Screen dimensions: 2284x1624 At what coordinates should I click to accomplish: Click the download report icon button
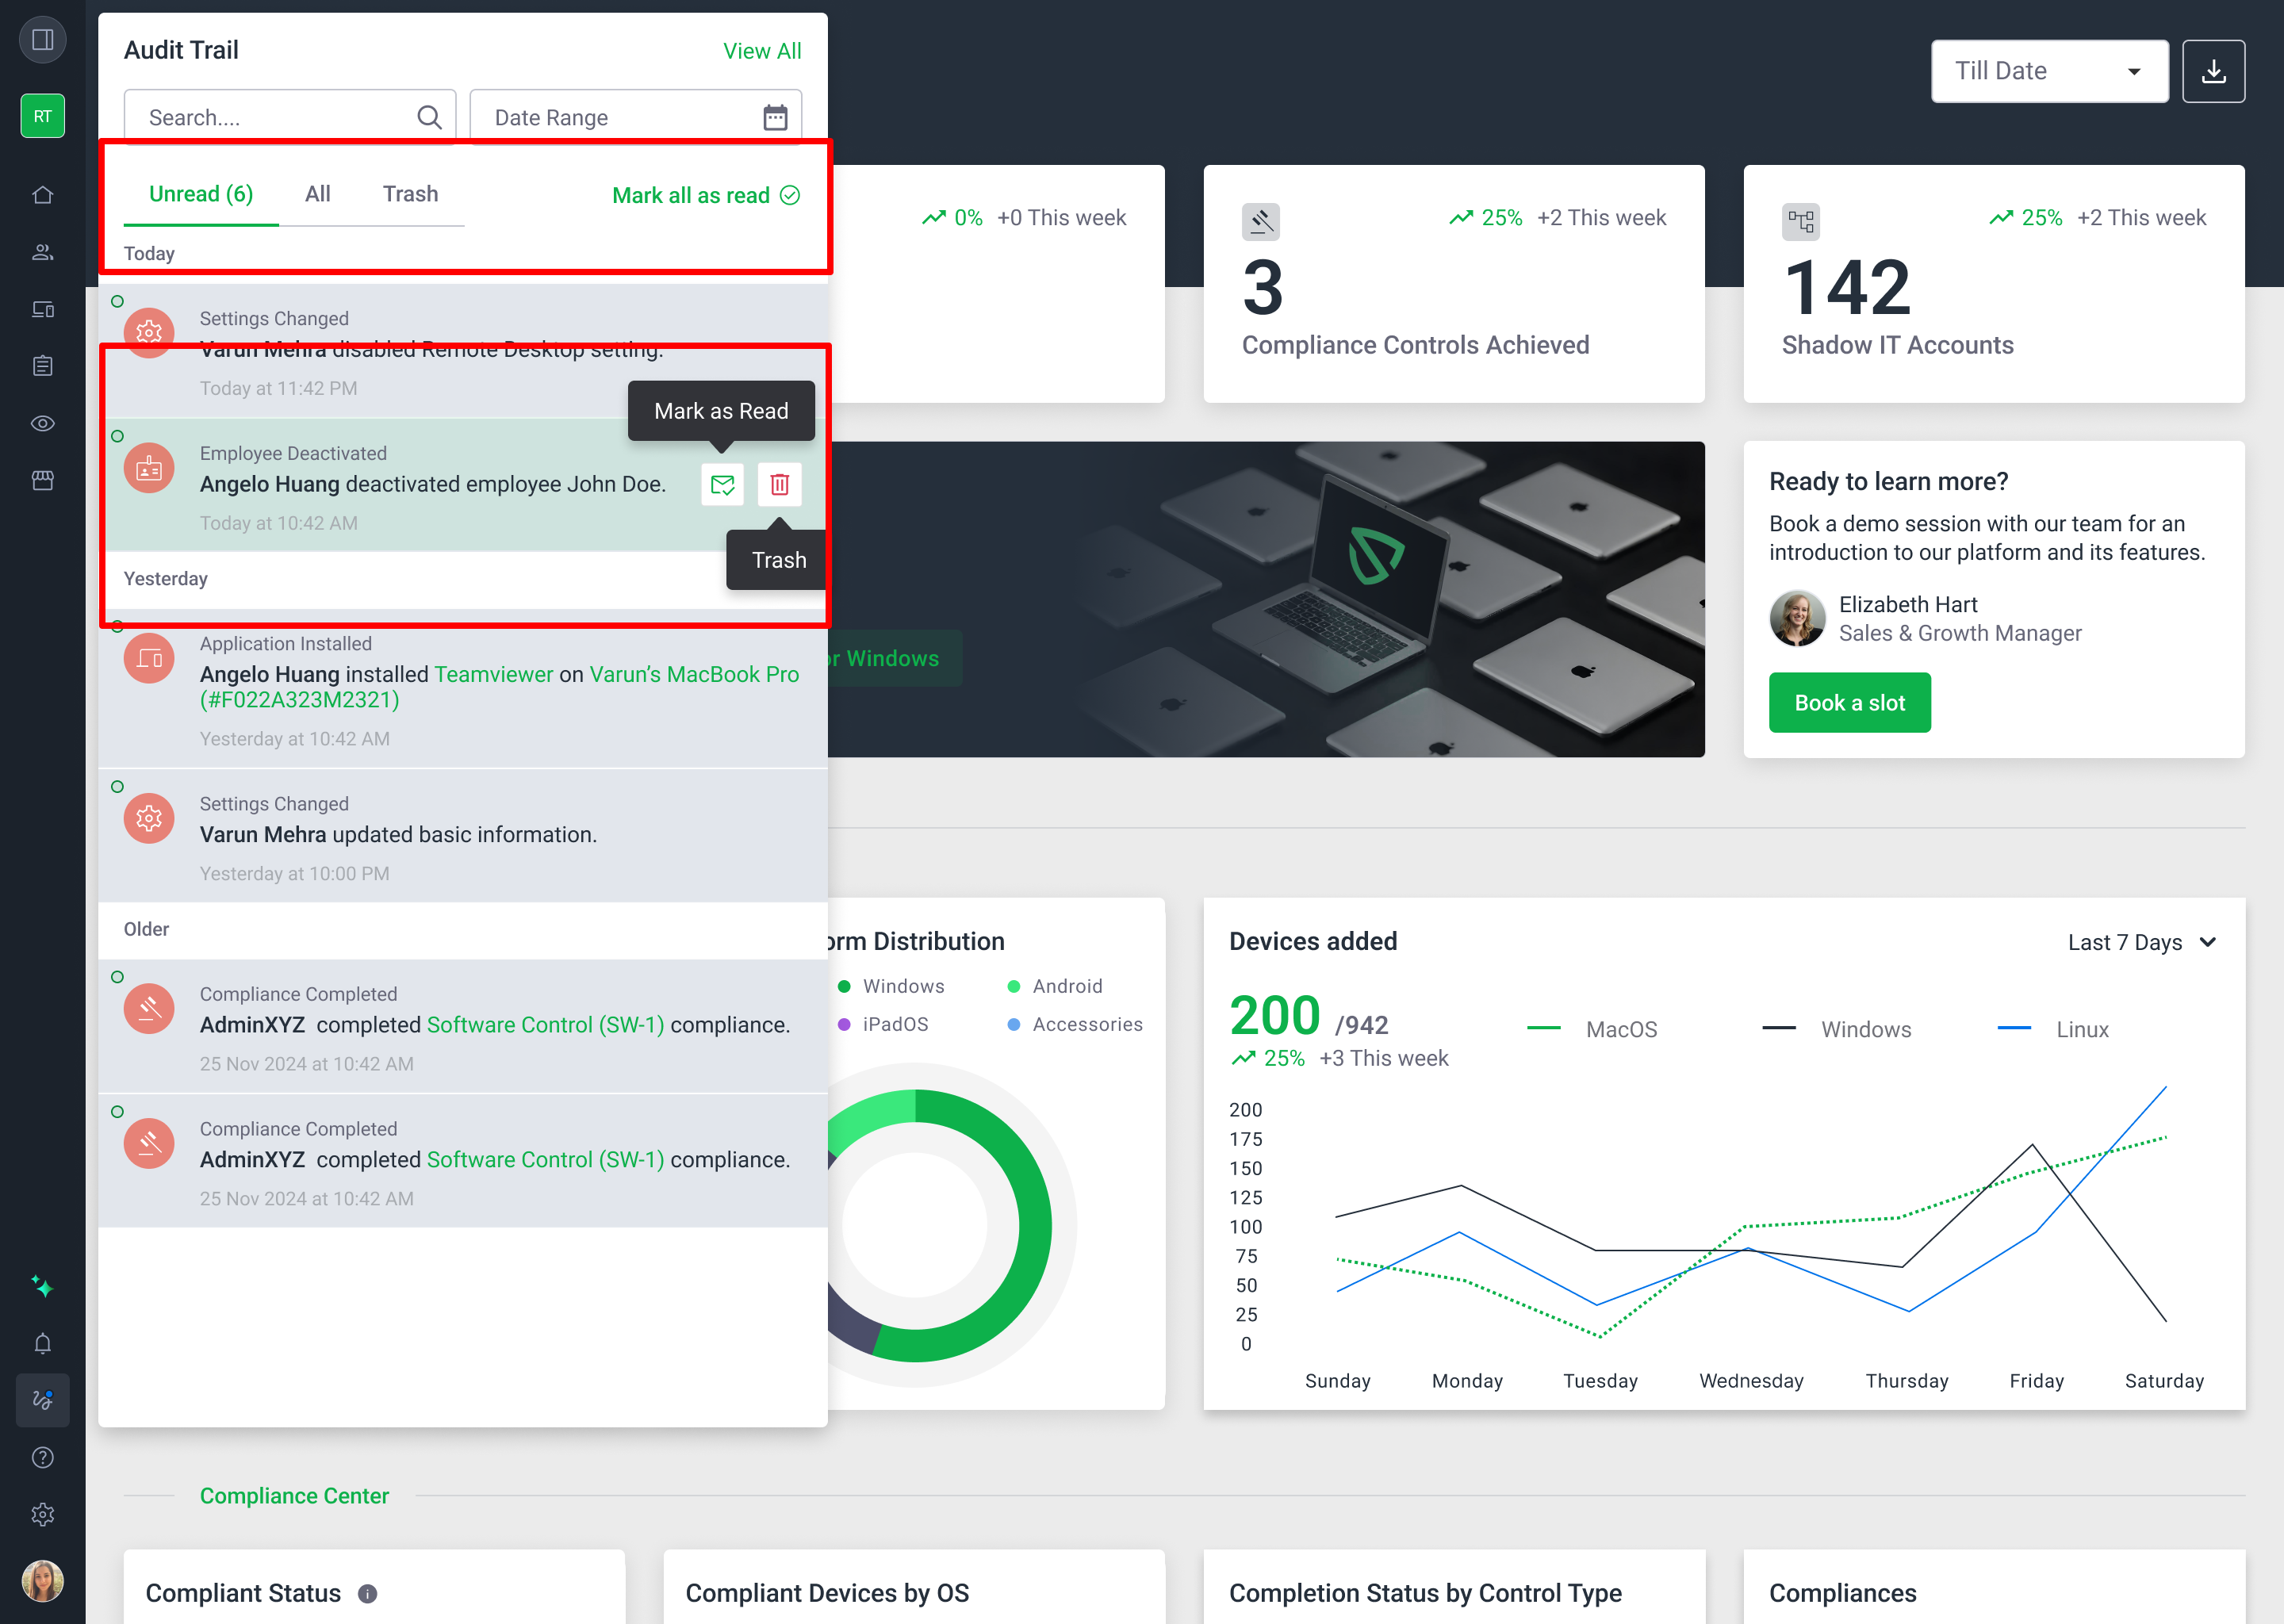[2213, 71]
